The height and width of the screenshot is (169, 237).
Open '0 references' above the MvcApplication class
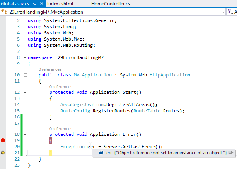50,69
